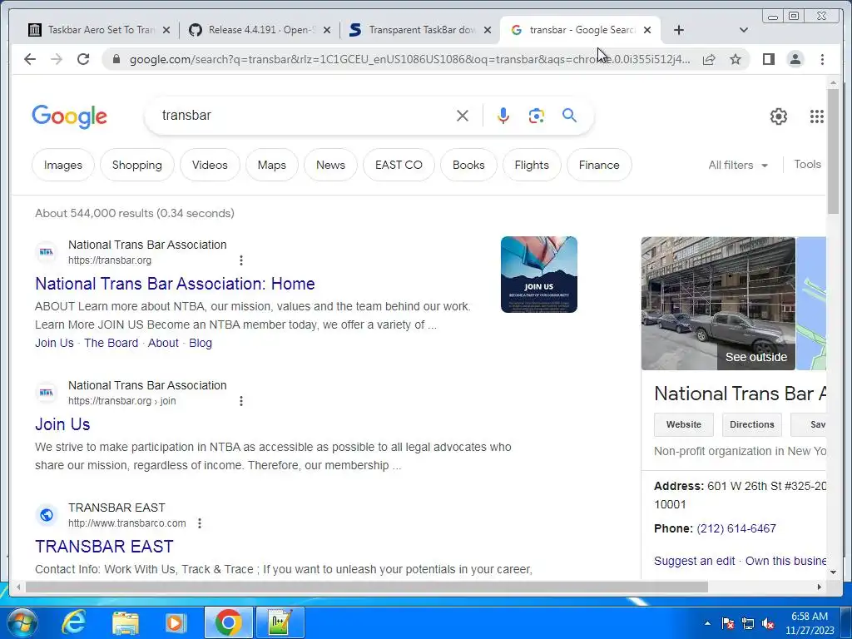Viewport: 852px width, 639px height.
Task: Reload the current page
Action: (x=83, y=59)
